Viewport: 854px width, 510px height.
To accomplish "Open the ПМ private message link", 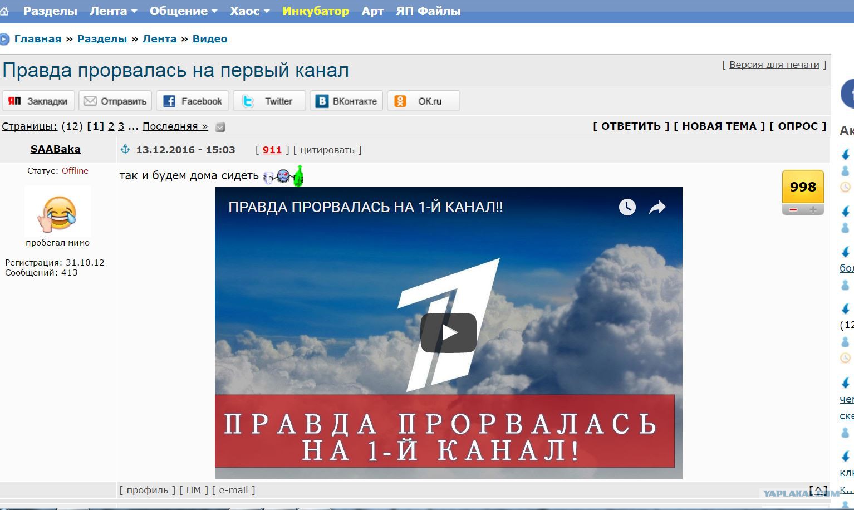I will click(x=194, y=490).
